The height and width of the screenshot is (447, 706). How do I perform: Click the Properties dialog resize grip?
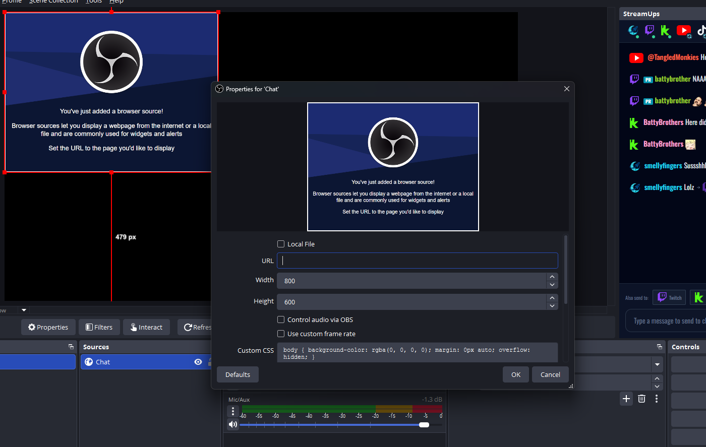tap(571, 386)
